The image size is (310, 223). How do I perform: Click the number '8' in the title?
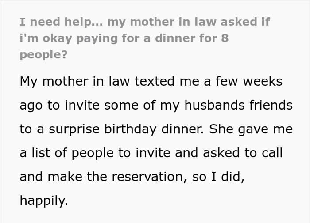pos(225,38)
